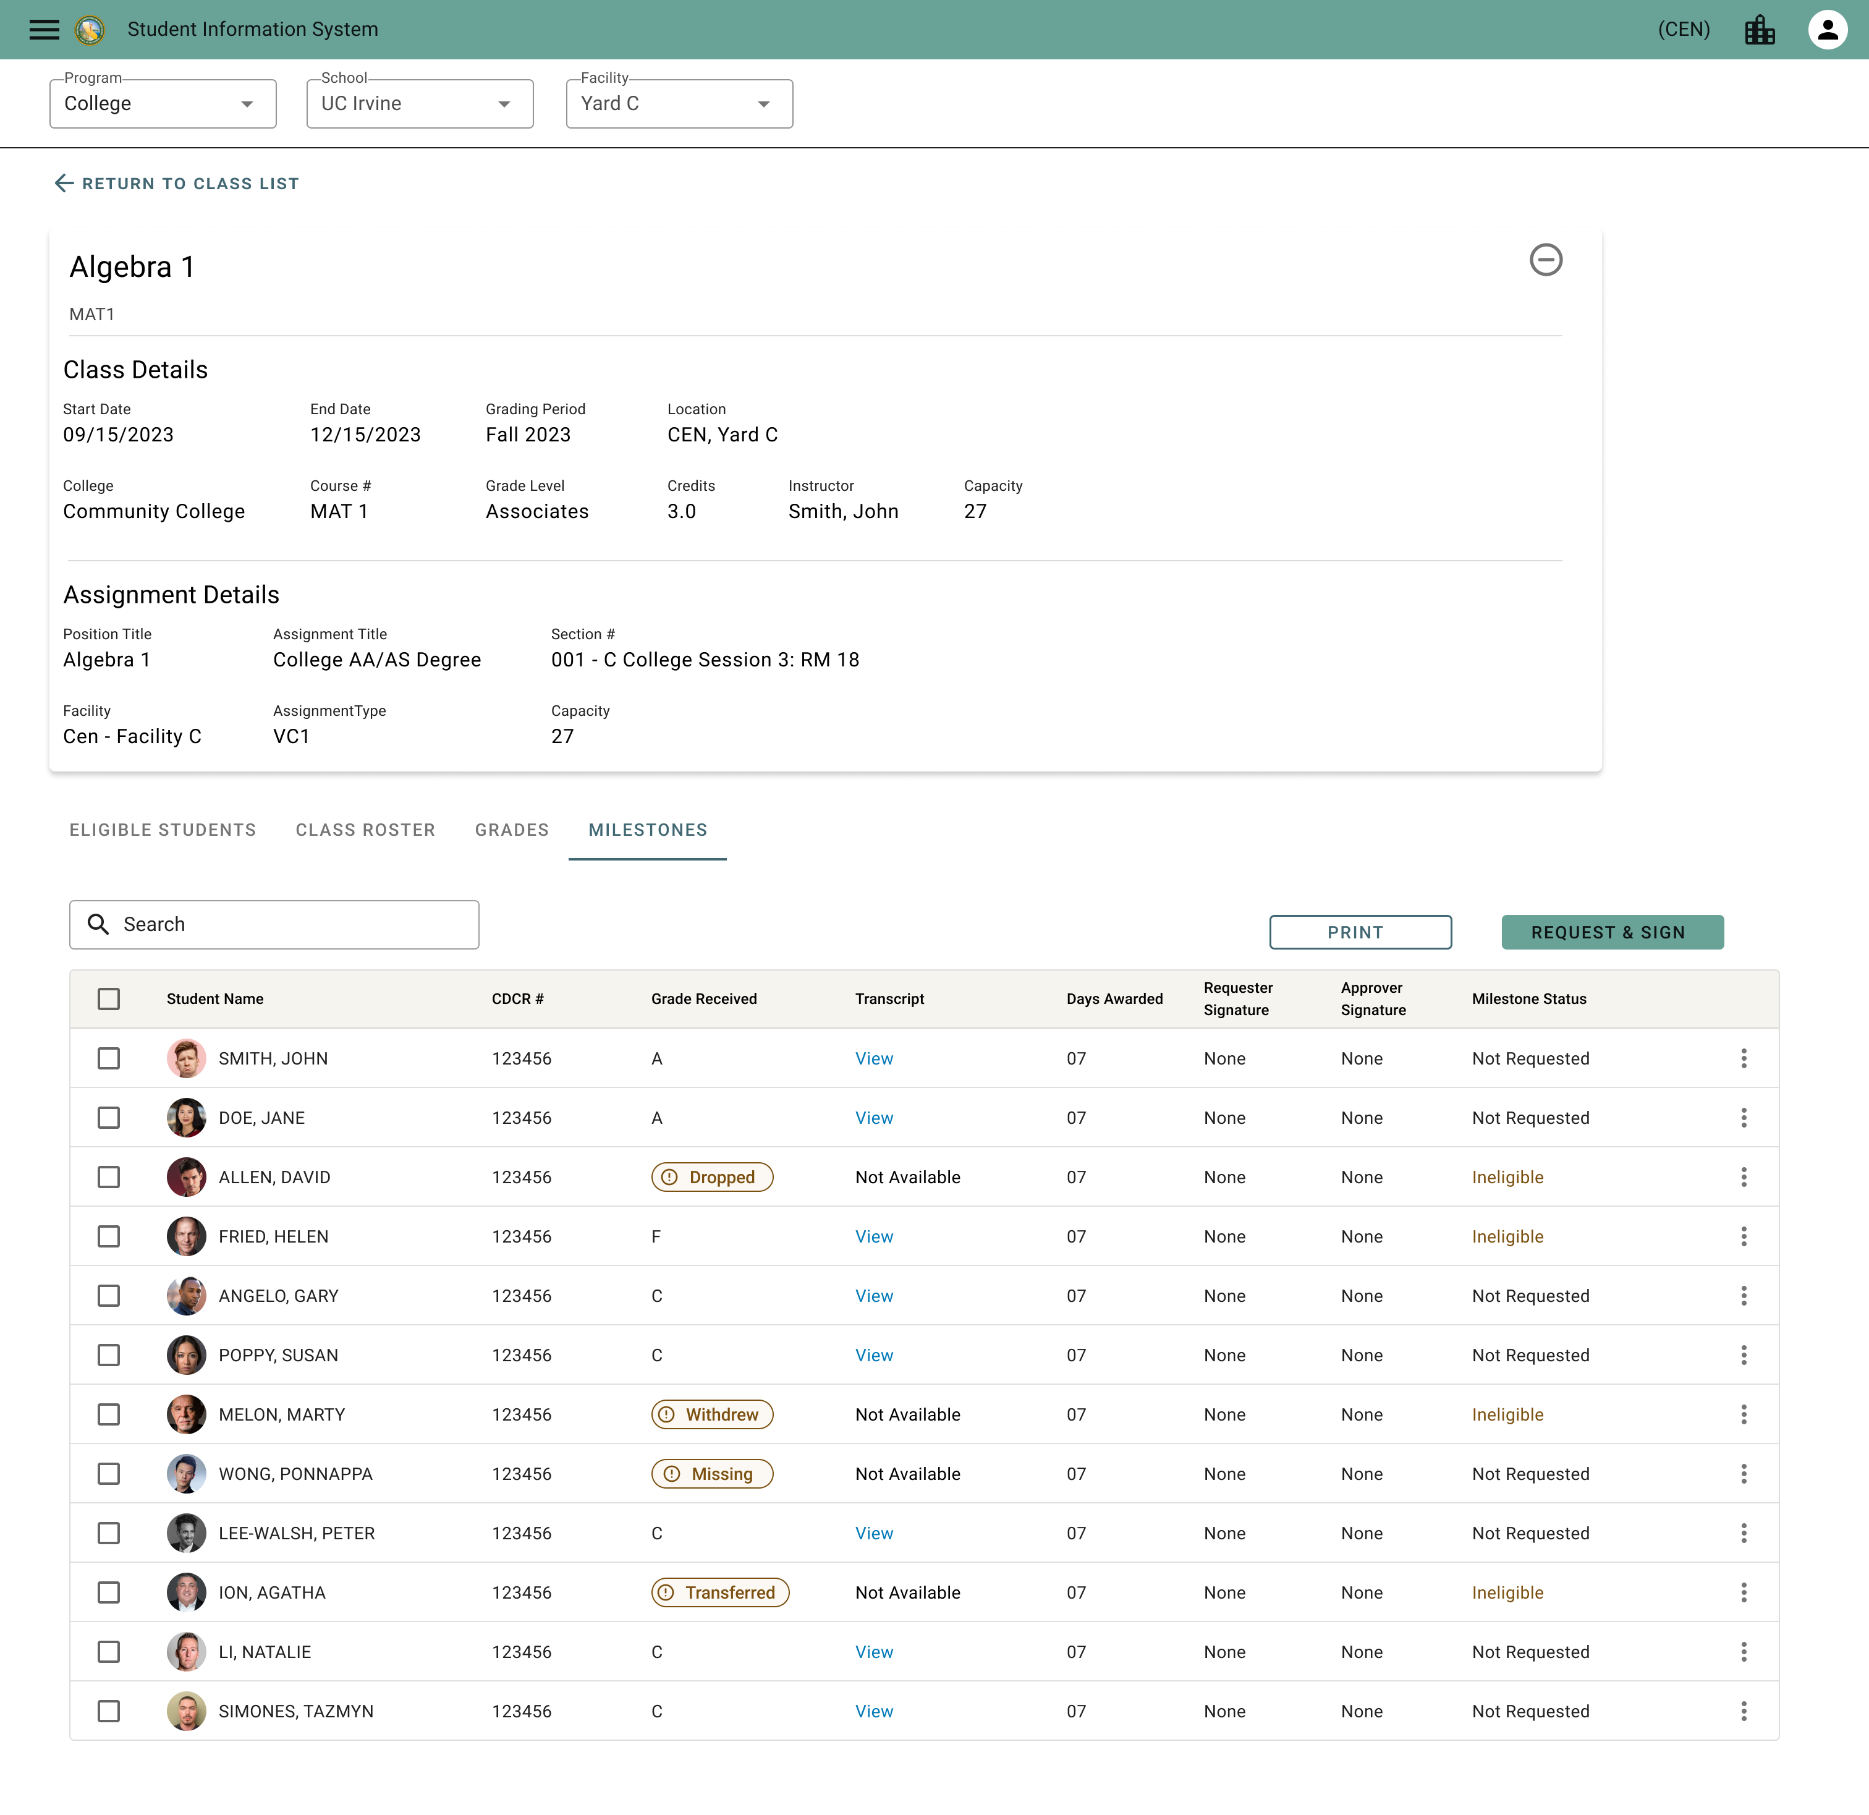View transcript for SMITH, JOHN
This screenshot has width=1869, height=1815.
click(x=873, y=1058)
